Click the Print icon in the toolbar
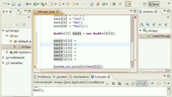The width and height of the screenshot is (172, 97). tap(19, 4)
